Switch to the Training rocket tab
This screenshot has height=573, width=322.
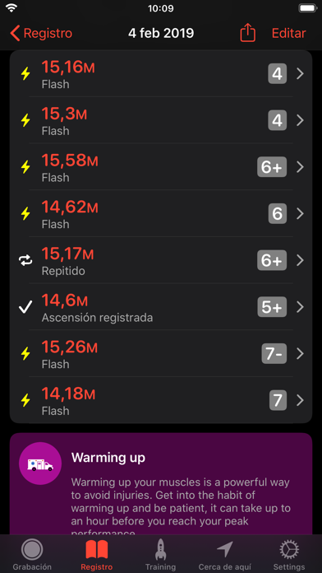(x=160, y=555)
